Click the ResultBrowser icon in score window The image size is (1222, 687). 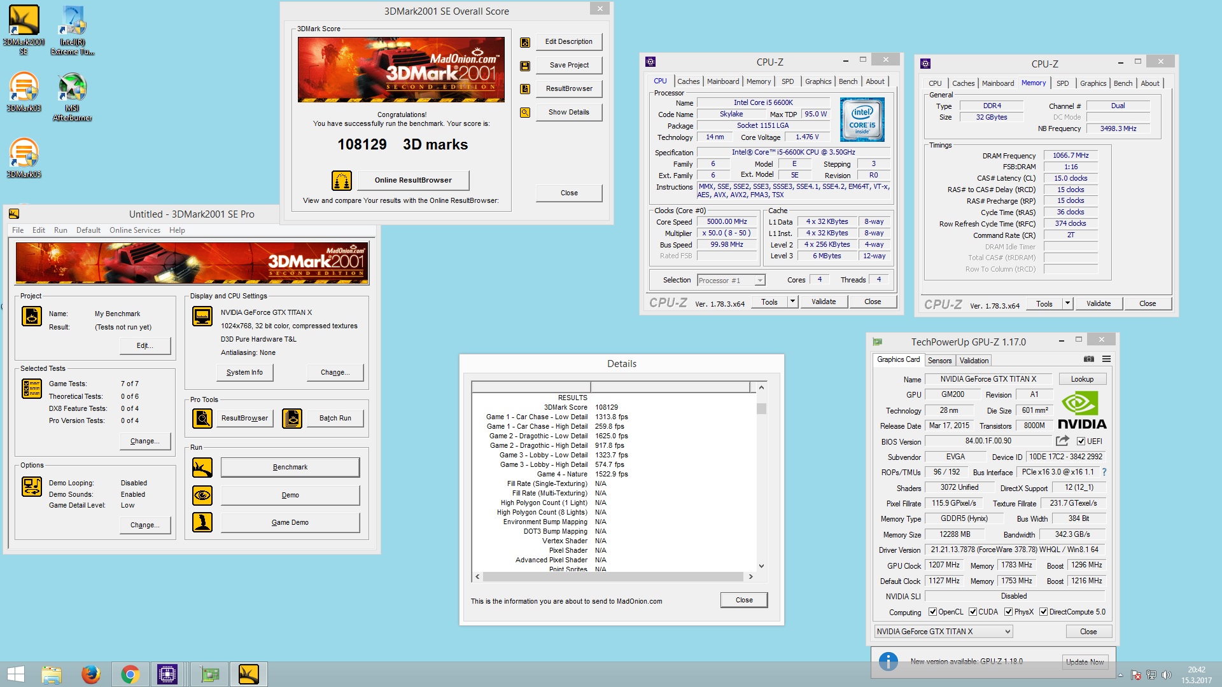525,89
